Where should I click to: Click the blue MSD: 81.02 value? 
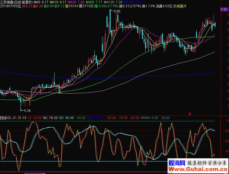(96, 118)
